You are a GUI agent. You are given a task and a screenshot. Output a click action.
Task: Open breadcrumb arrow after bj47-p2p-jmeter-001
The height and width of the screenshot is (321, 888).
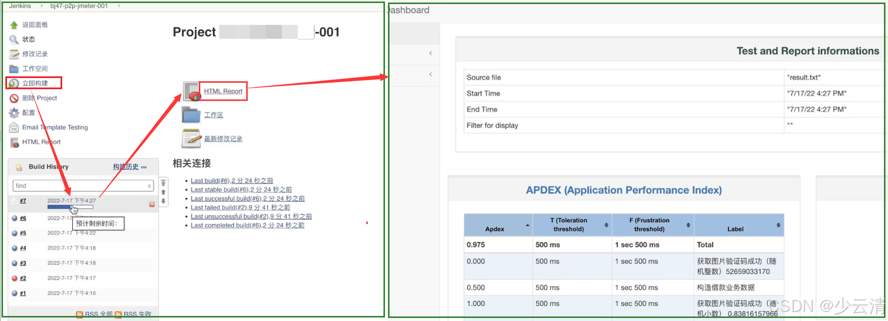point(119,6)
